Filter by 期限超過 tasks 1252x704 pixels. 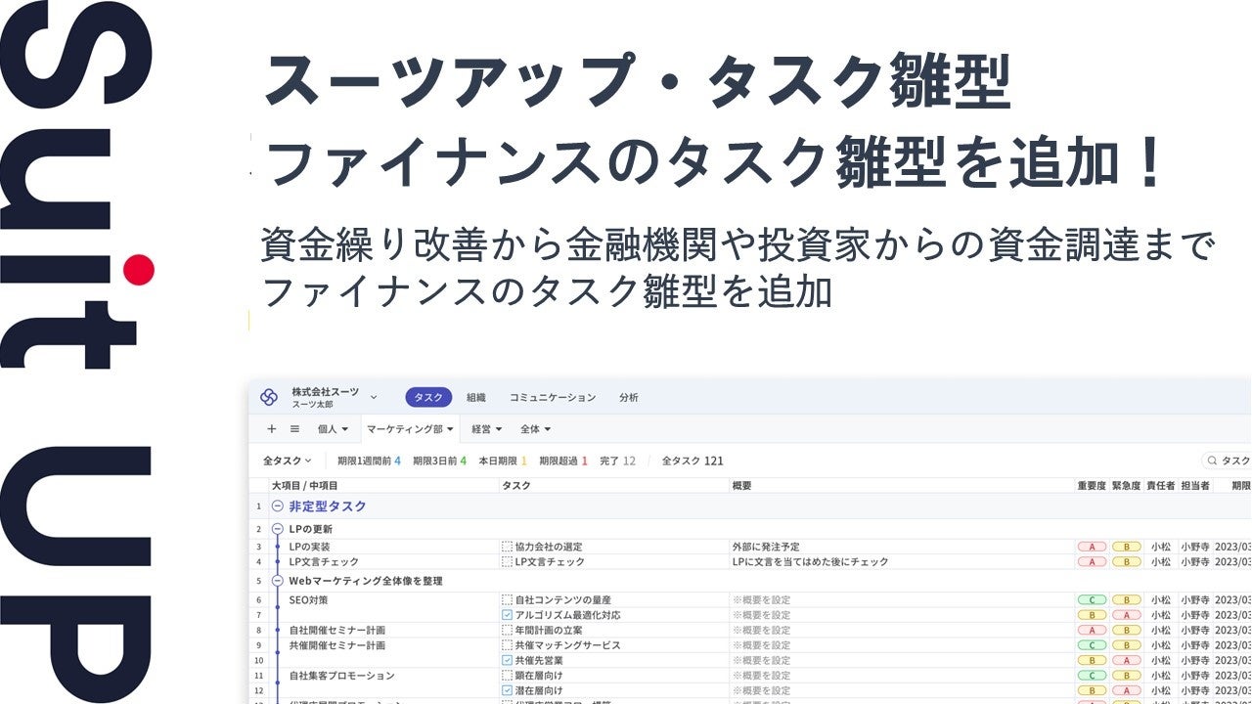[x=563, y=461]
